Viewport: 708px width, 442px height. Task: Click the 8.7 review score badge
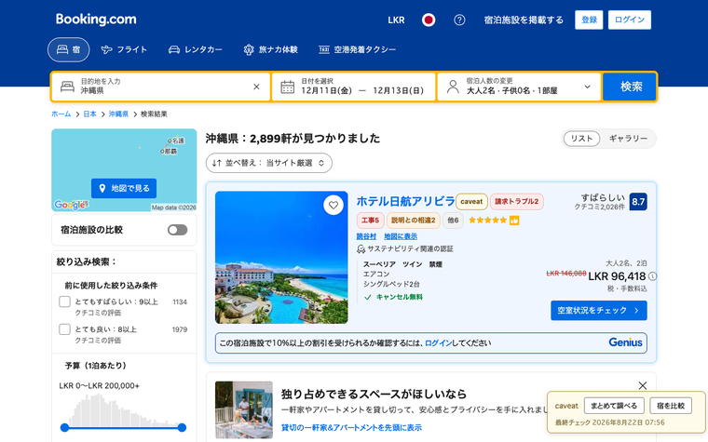(638, 202)
